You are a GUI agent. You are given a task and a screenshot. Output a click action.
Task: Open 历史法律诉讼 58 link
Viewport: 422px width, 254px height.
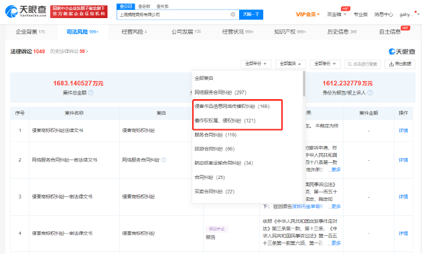click(x=69, y=51)
